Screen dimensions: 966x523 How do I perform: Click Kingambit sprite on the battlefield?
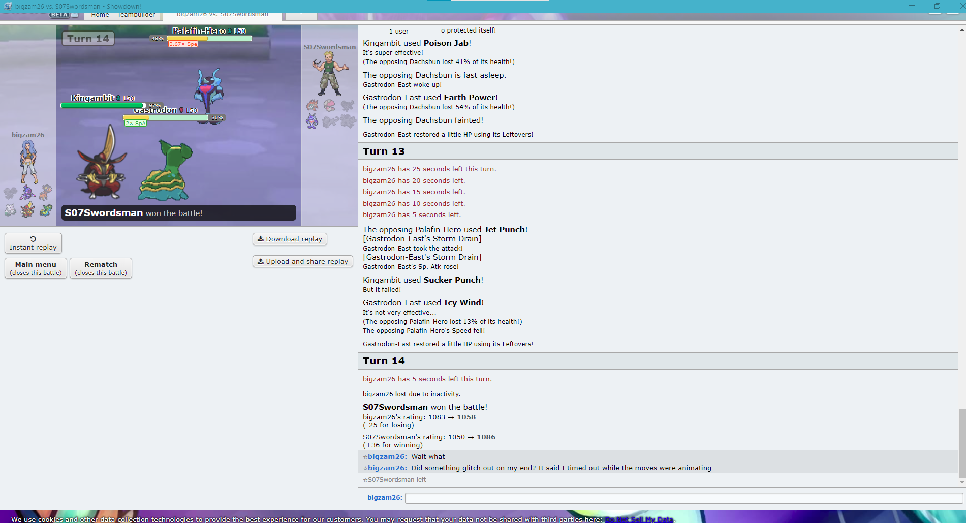102,163
